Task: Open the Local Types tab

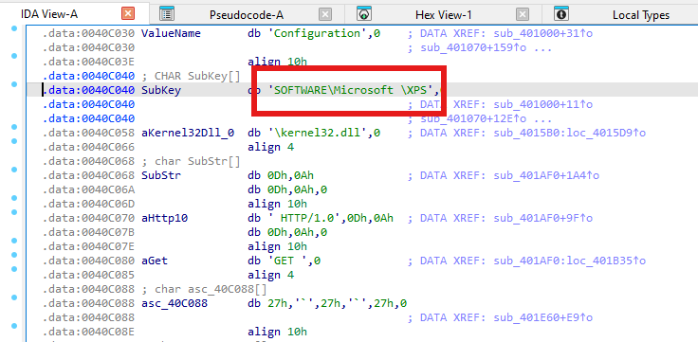Action: coord(640,15)
